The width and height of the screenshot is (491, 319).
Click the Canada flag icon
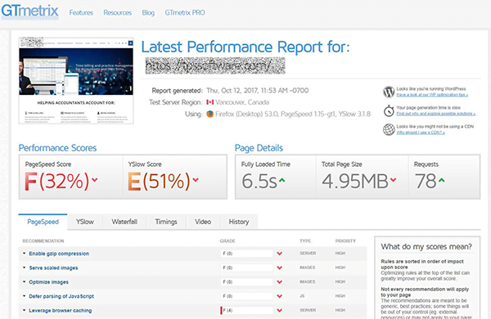[209, 102]
